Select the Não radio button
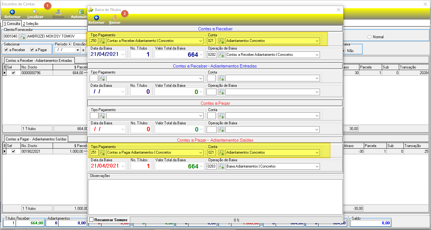Image resolution: width=431 pixels, height=230 pixels. coord(344,50)
